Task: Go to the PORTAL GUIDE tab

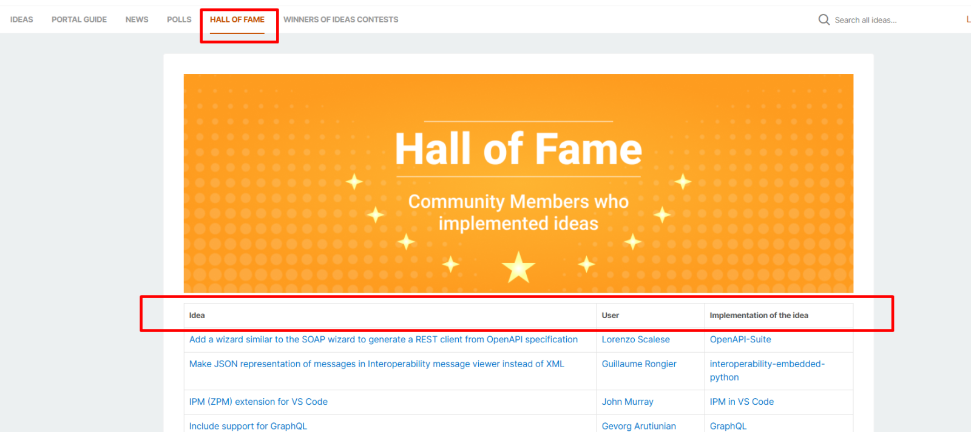Action: pos(79,19)
